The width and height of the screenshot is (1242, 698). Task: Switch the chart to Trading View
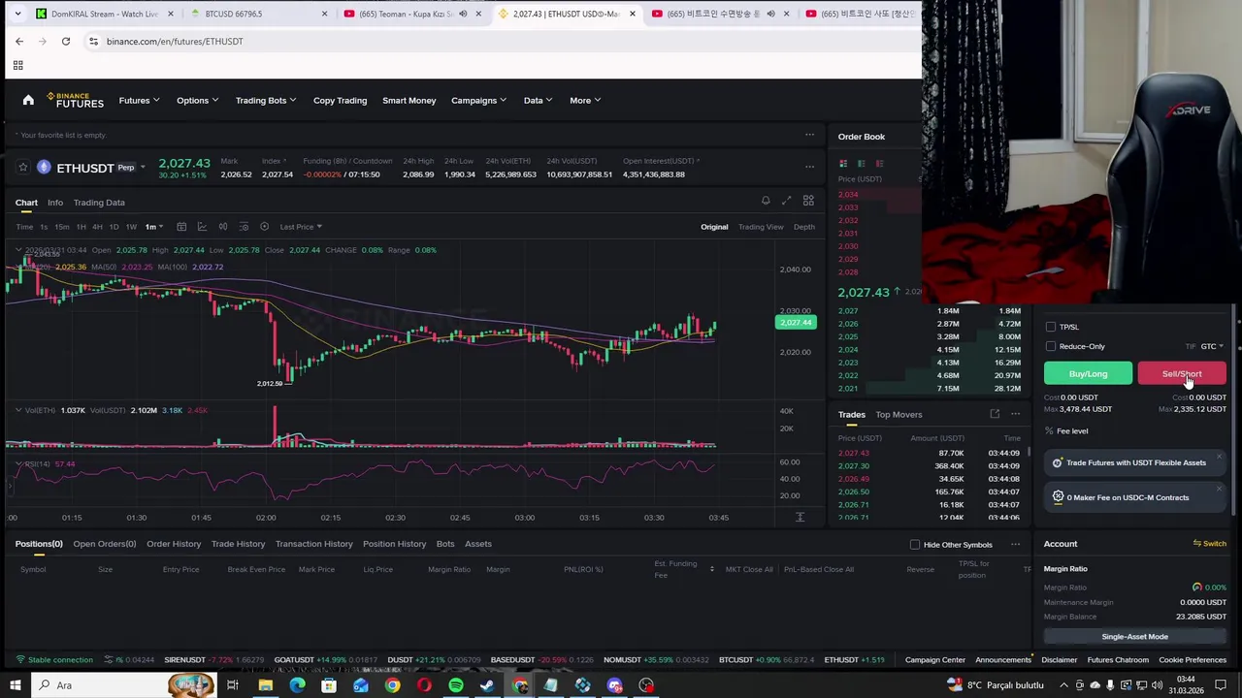coord(761,227)
